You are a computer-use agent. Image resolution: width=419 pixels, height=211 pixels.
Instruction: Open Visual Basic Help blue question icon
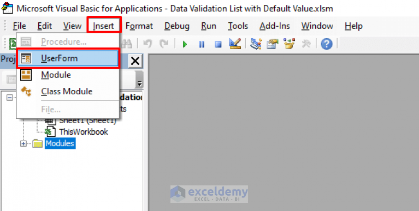point(327,44)
